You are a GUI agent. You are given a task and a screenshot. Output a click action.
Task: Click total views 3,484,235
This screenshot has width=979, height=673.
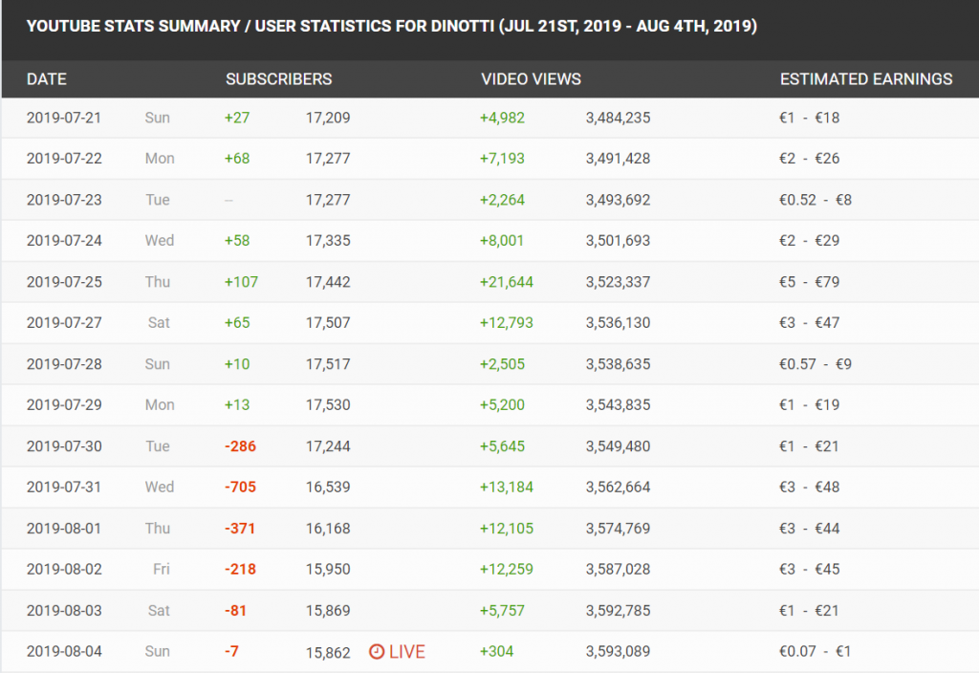click(619, 118)
